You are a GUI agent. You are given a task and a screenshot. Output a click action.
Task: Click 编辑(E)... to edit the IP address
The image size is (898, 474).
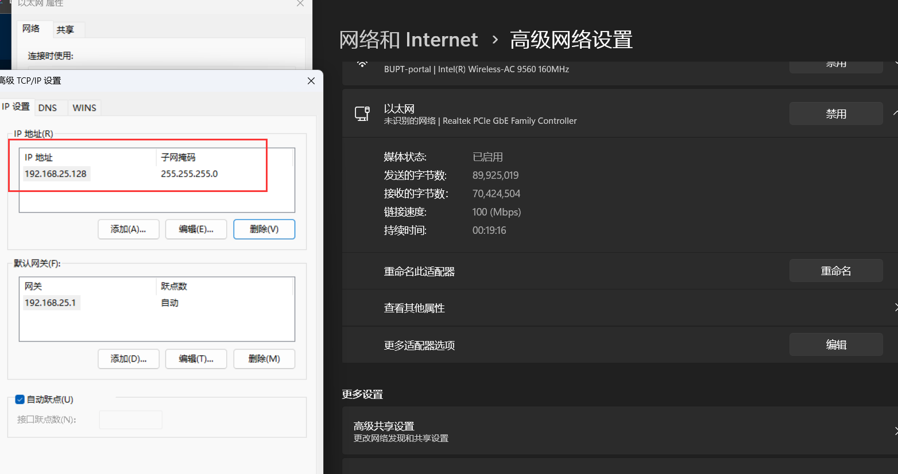coord(196,229)
